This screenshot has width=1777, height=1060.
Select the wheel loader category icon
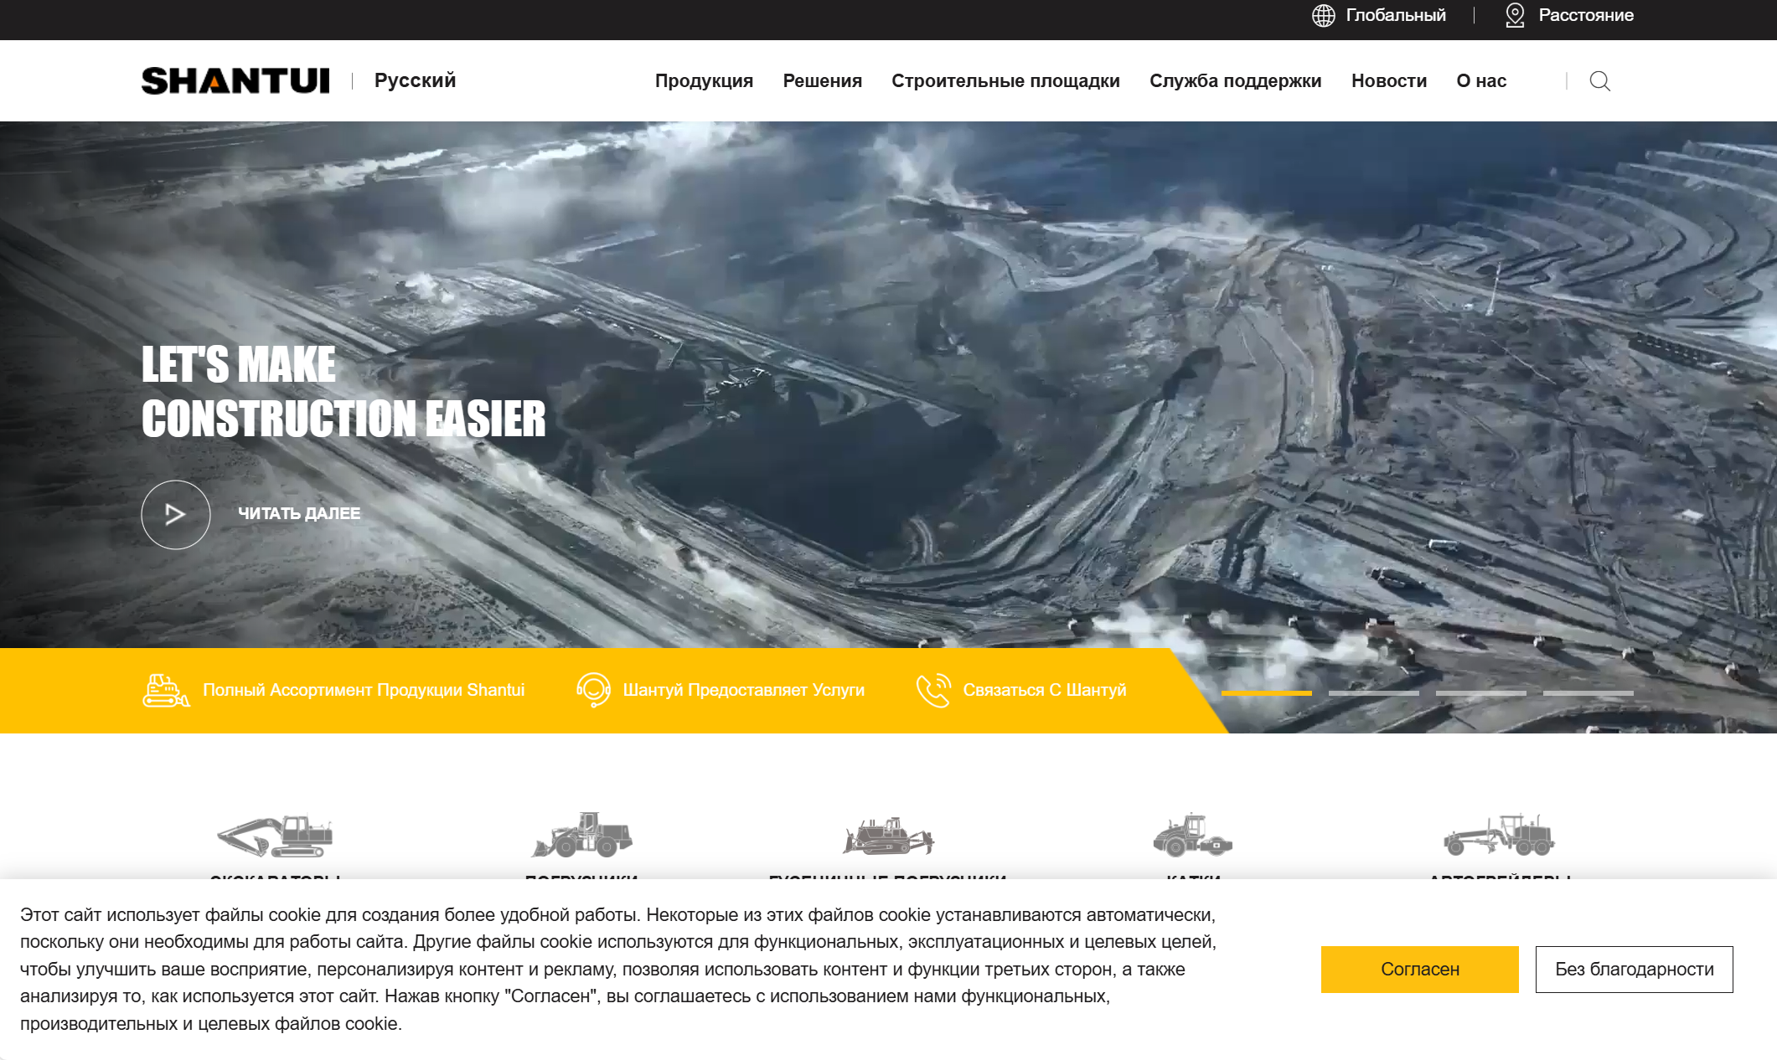[x=581, y=835]
